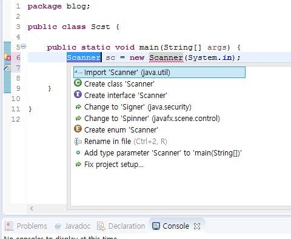This screenshot has width=291, height=239.
Task: Click the Declaration tab icon
Action: pyautogui.click(x=101, y=226)
